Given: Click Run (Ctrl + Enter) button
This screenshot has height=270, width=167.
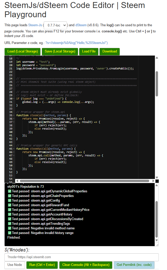Looking at the screenshot, I should pos(42,265).
